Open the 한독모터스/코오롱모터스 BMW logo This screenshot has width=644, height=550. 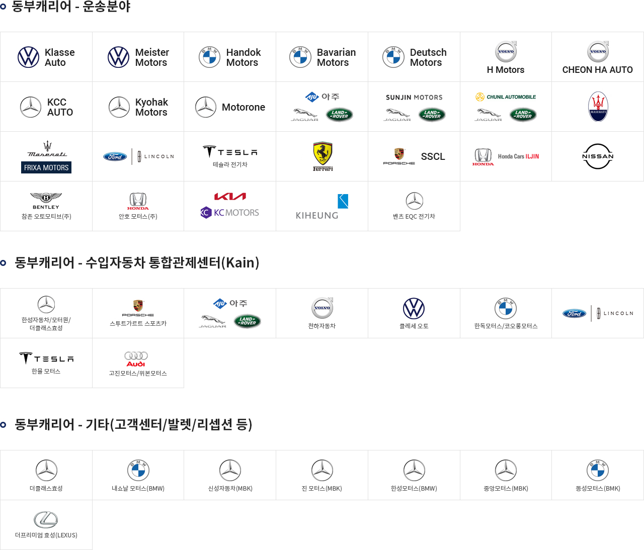506,308
